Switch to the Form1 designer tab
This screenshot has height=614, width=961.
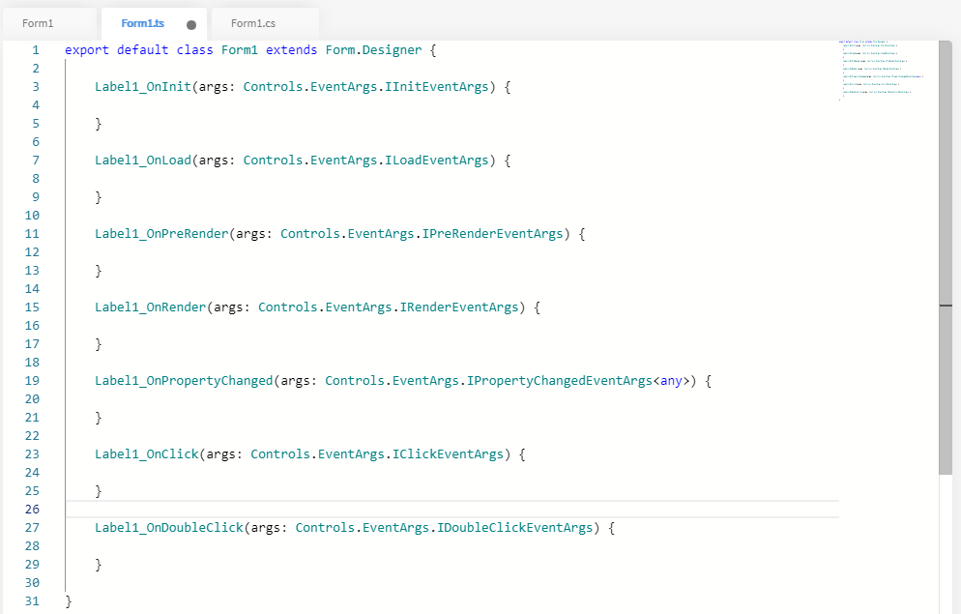coord(39,23)
